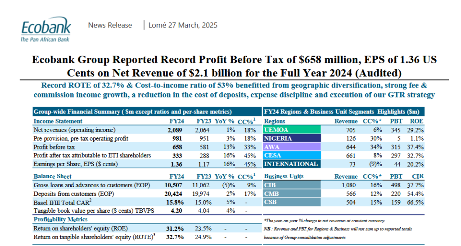Click the "Net revenues (operating income)" row label
Viewport: 461px width, 246px height.
(74, 130)
